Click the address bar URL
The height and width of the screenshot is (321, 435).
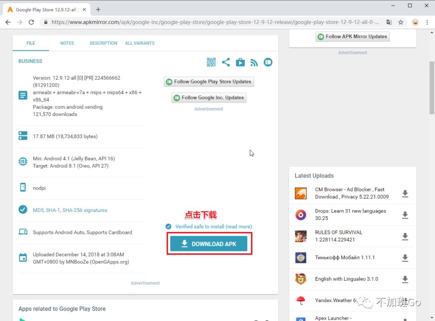click(x=215, y=22)
